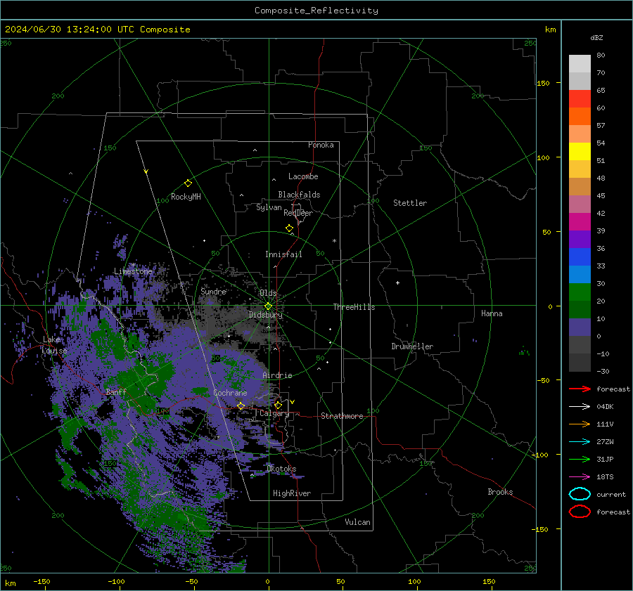Click the Blackfalds town label
The height and width of the screenshot is (591, 633).
coord(299,195)
